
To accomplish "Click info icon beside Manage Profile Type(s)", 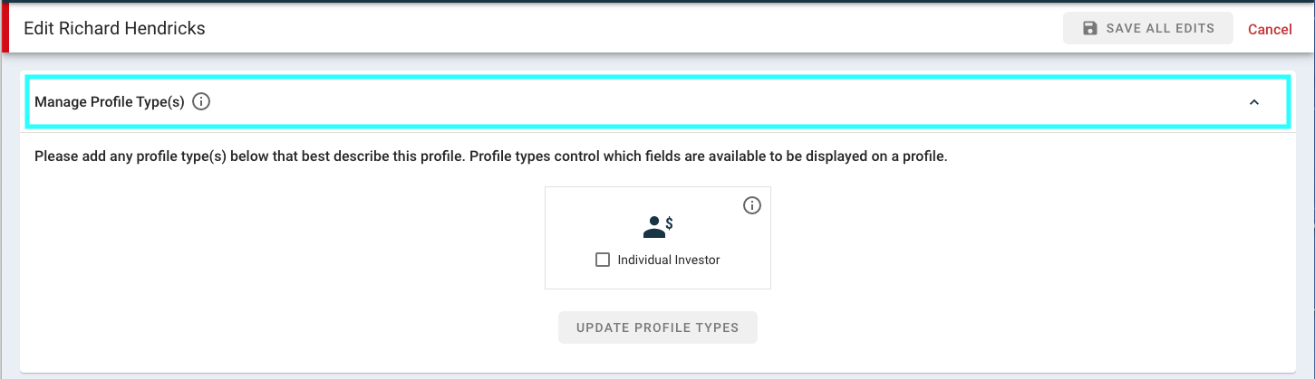I will tap(202, 102).
